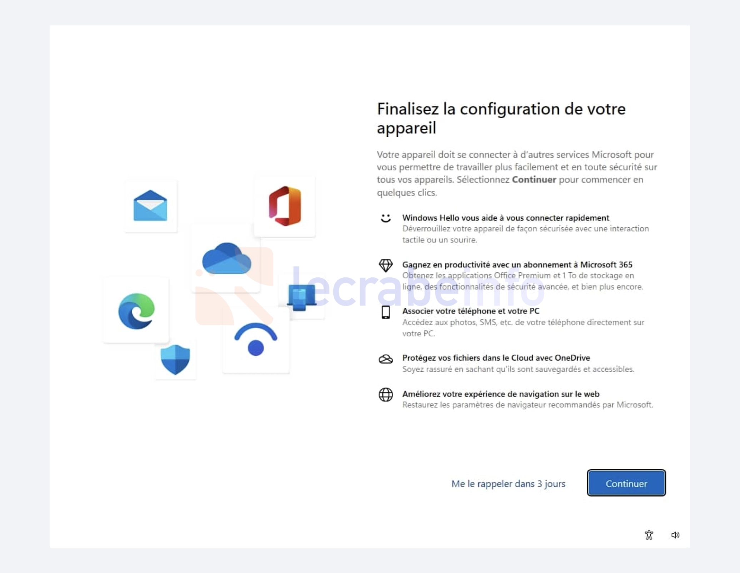
Task: Click the Office logo tile
Action: [x=285, y=206]
